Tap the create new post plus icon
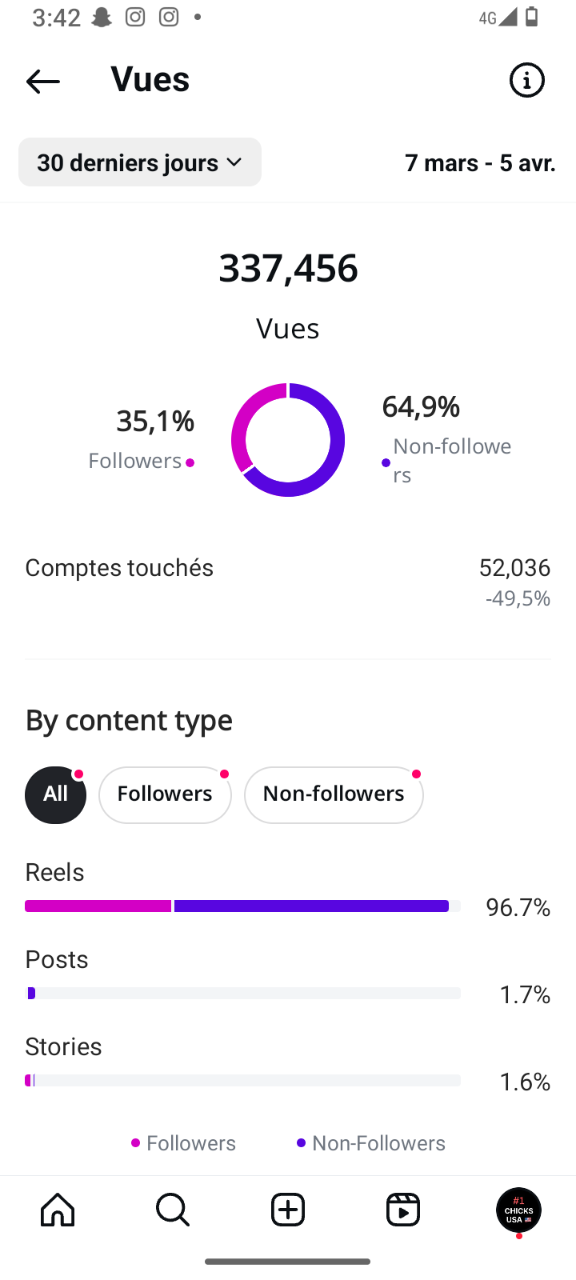Viewport: 576px width, 1280px height. tap(288, 1210)
